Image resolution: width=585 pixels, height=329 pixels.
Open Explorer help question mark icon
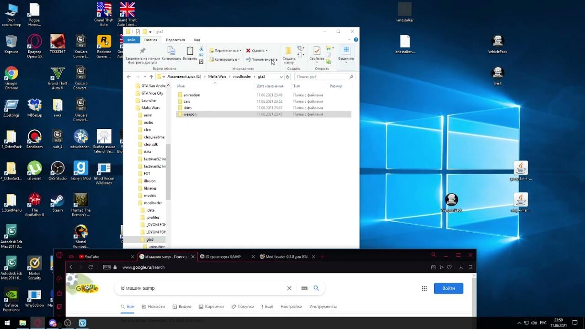[x=356, y=40]
